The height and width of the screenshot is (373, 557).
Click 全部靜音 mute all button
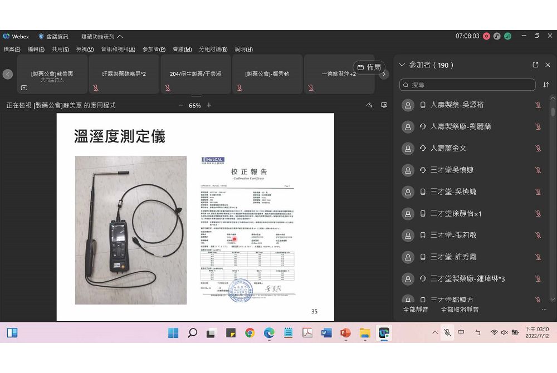click(416, 310)
